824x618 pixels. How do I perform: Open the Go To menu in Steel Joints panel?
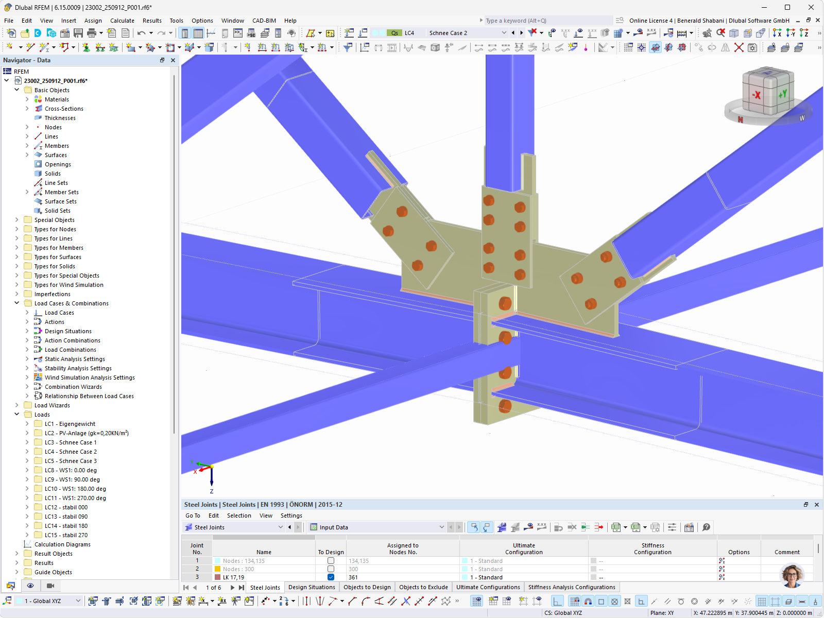pos(193,516)
